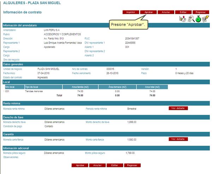
Task: Click the Nro local column header
Action: (x=14, y=87)
